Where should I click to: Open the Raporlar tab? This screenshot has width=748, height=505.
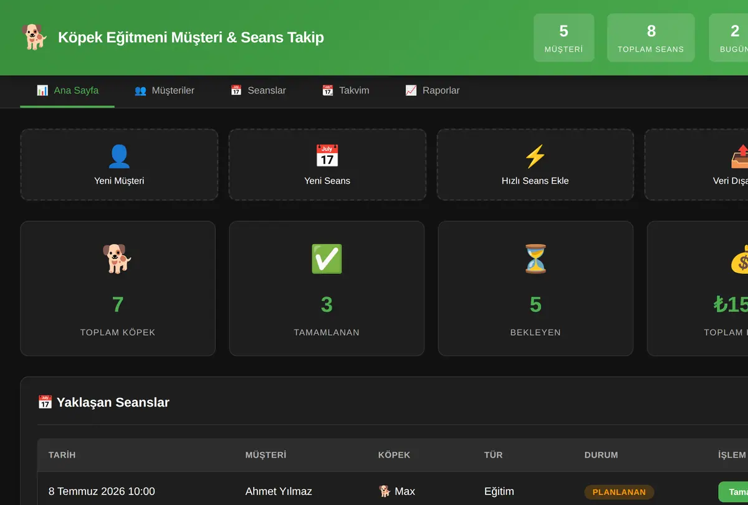433,90
